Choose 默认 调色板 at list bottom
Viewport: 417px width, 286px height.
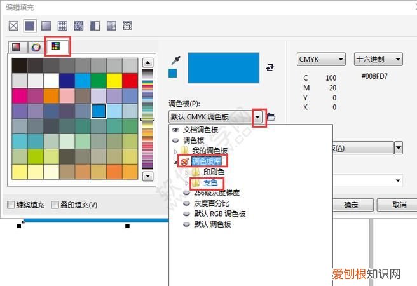[212, 224]
